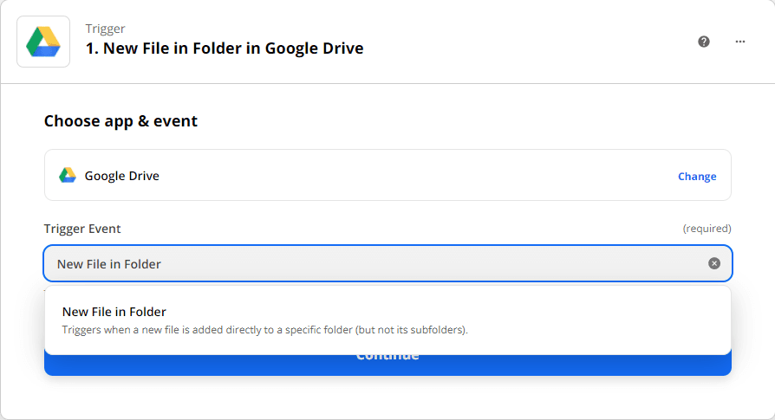
Task: Click the word "event" in the section heading
Action: [x=175, y=121]
